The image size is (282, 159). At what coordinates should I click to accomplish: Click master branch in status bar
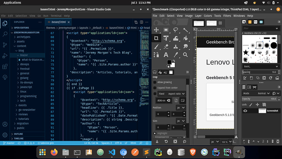coord(9,143)
